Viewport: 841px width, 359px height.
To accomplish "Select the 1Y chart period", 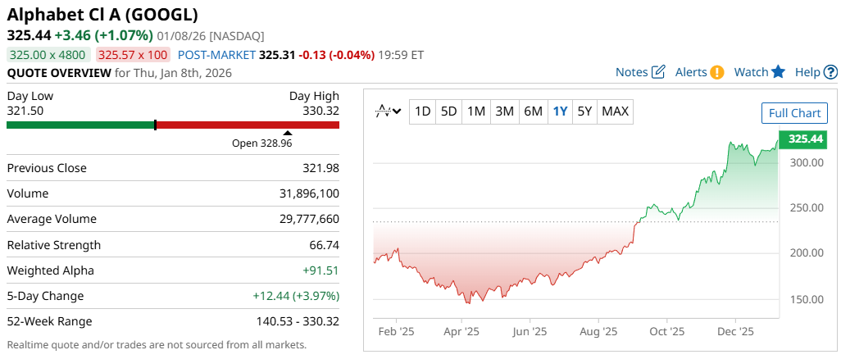I will (561, 111).
